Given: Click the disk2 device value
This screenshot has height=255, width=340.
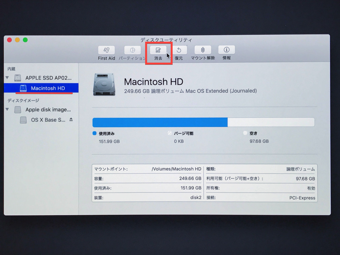Looking at the screenshot, I should 196,197.
